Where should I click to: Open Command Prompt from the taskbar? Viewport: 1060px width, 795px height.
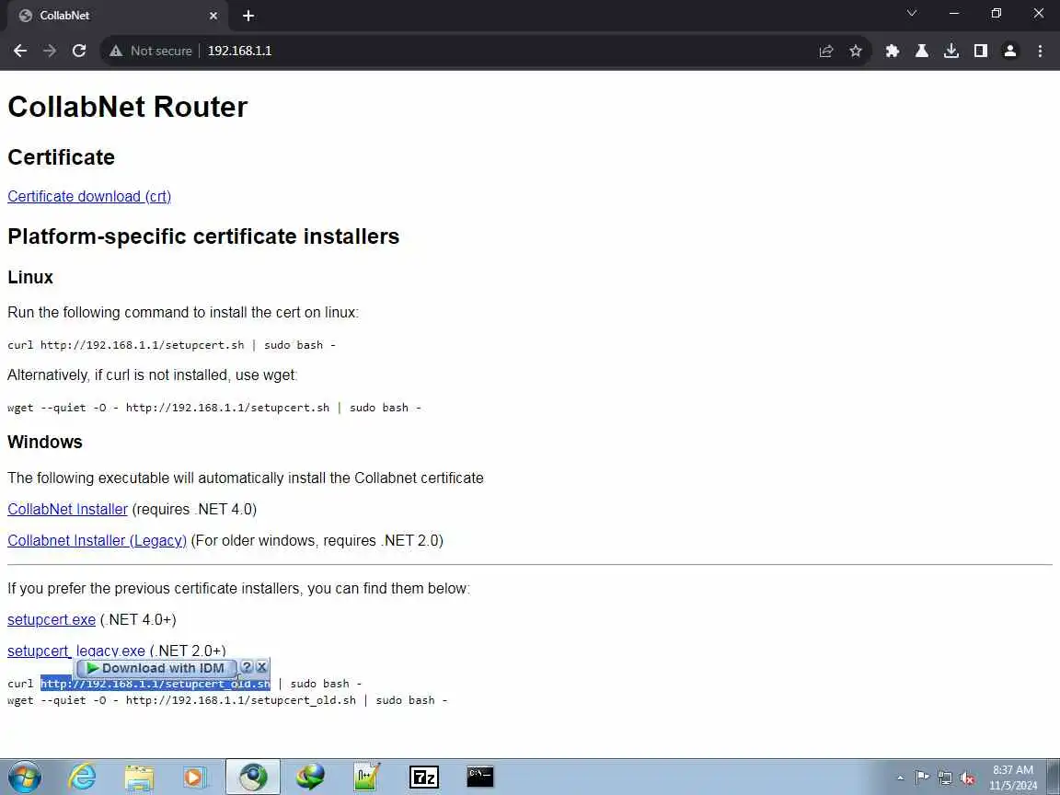(480, 778)
